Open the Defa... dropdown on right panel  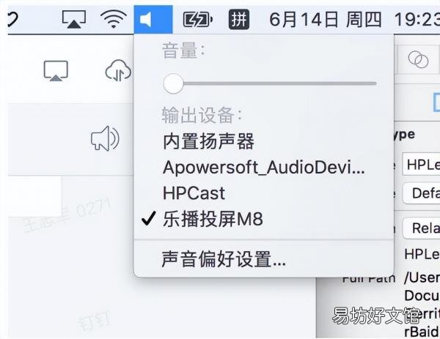pyautogui.click(x=421, y=193)
